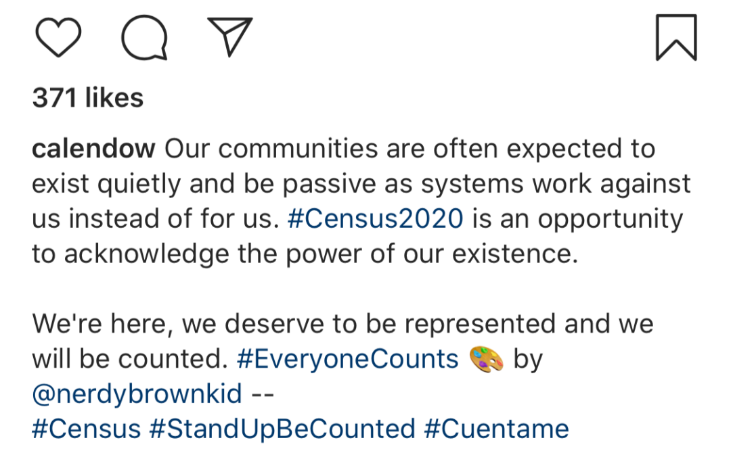Open comments via the speech bubble icon
Screen dimensions: 731x453
[x=145, y=38]
